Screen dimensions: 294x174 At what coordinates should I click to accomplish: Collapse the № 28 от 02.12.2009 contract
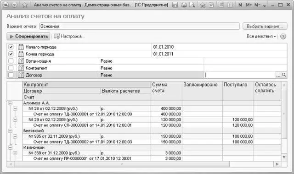tap(15, 109)
